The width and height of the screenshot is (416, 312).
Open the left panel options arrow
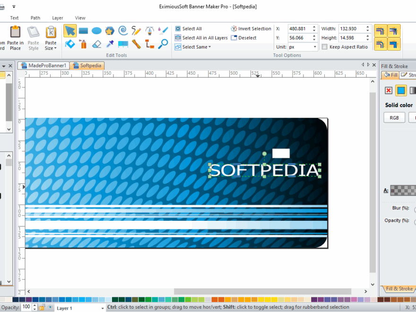pos(4,66)
